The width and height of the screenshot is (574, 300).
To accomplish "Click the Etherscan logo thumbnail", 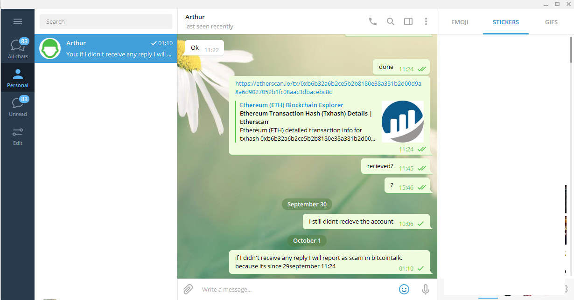I will (403, 121).
